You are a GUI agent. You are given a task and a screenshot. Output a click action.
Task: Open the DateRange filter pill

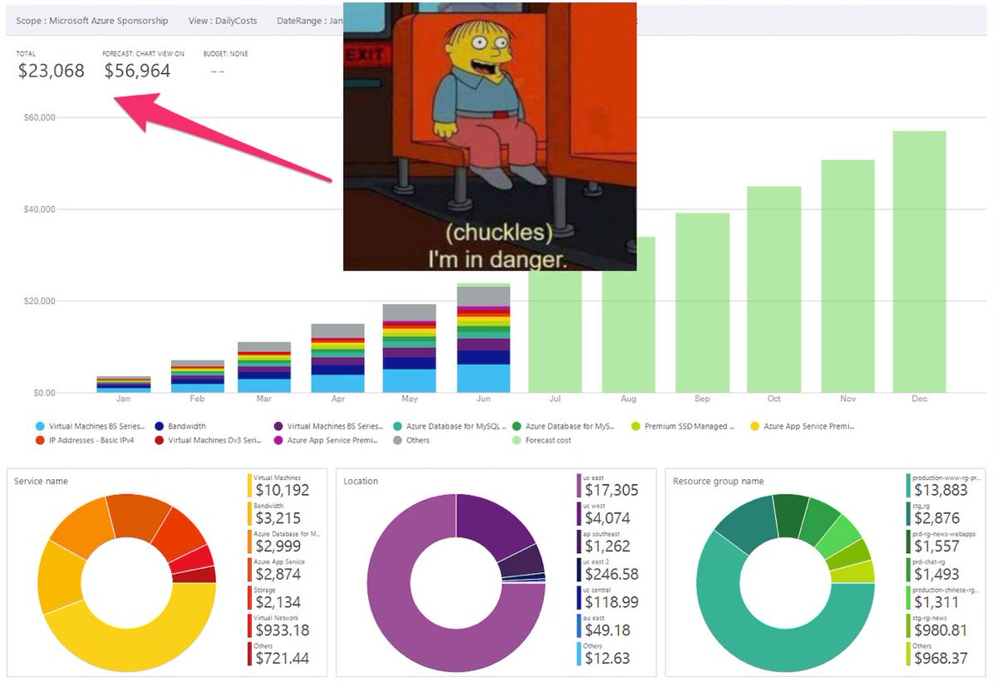[309, 21]
